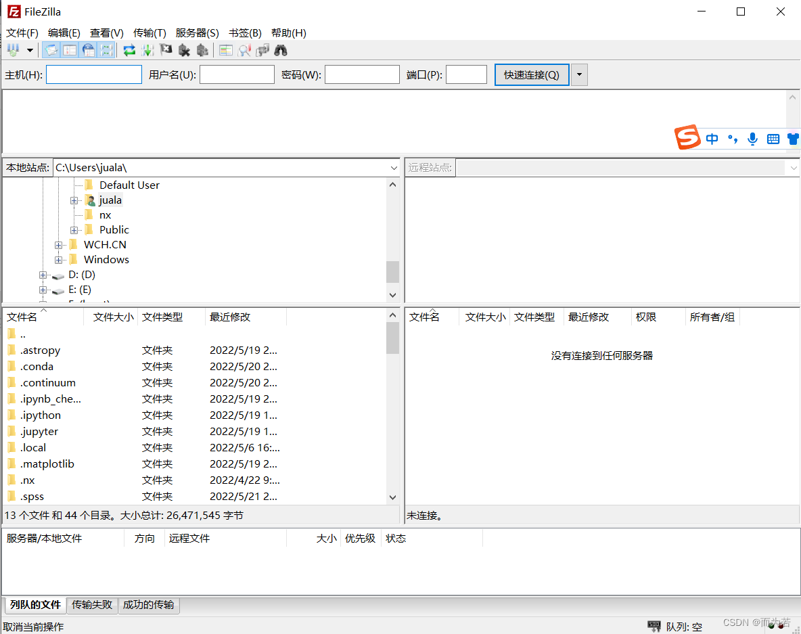
Task: Expand the E: drive node
Action: (x=43, y=290)
